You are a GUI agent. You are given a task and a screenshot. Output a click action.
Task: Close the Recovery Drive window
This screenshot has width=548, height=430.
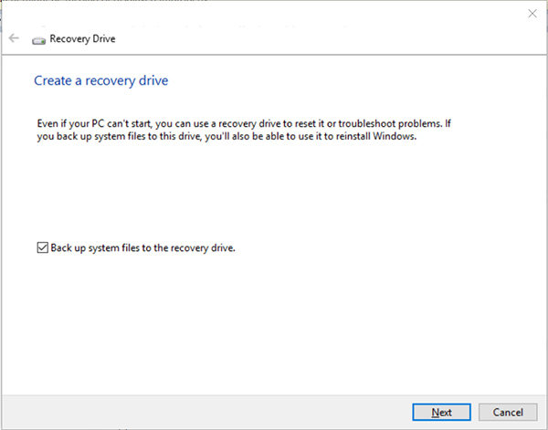pos(532,14)
